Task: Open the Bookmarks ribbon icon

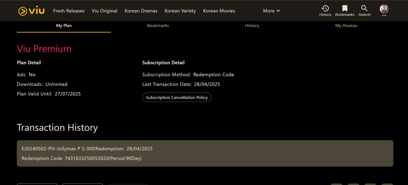Action: tap(345, 8)
